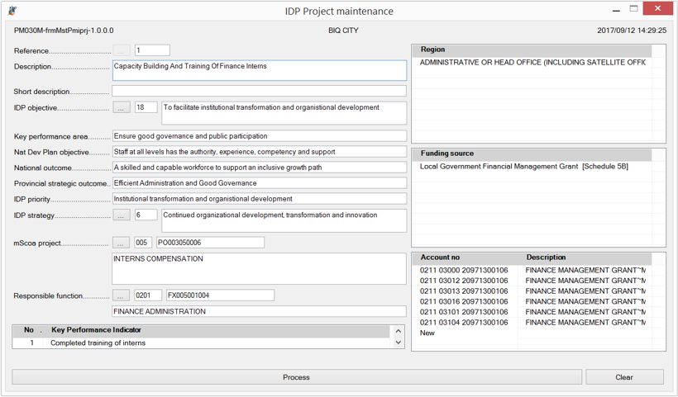Click the IDP strategy description text area
This screenshot has height=397, width=678.
[284, 220]
